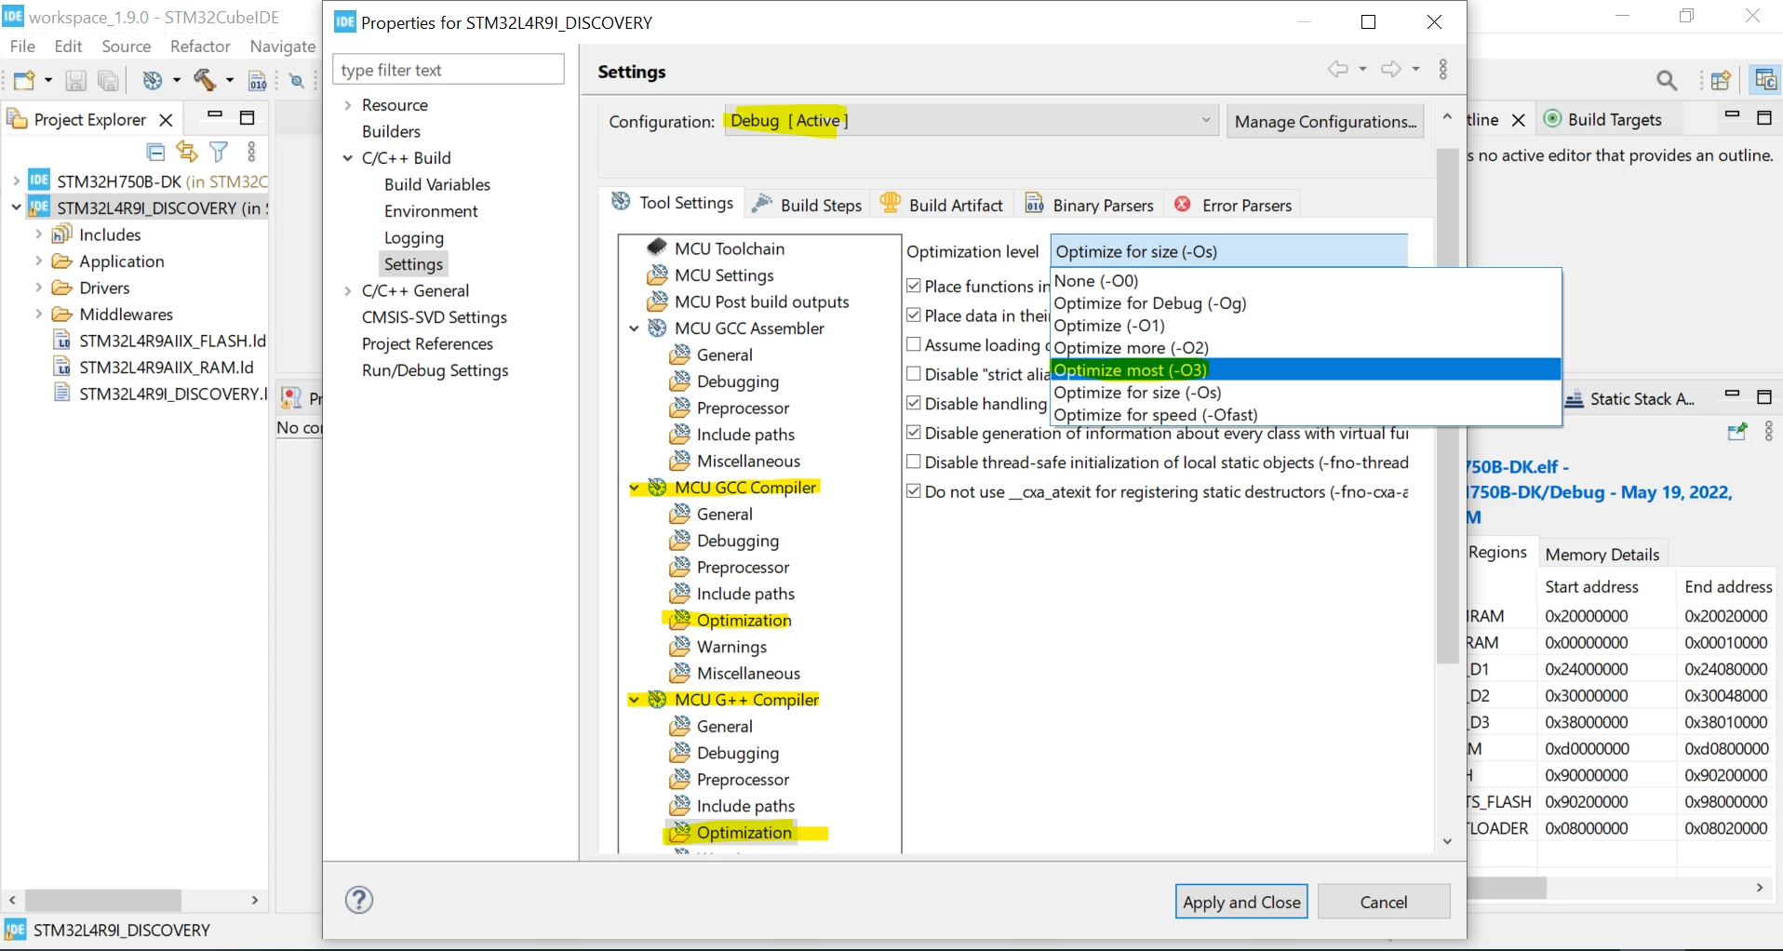The width and height of the screenshot is (1783, 951).
Task: Minimize the Project Explorer view
Action: point(215,115)
